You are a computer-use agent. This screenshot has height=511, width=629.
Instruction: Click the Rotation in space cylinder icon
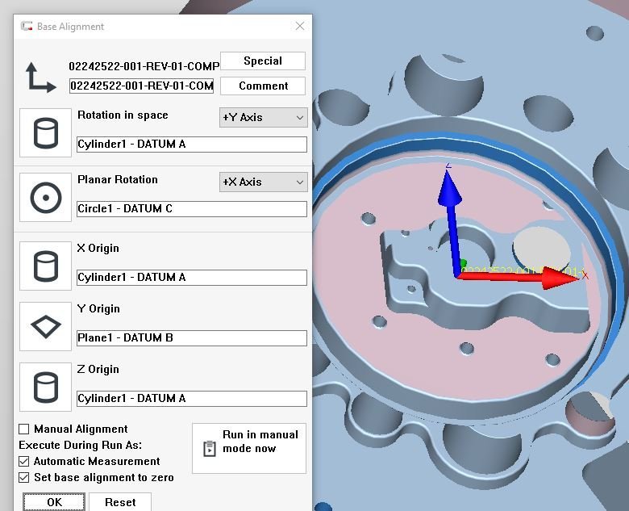click(x=45, y=132)
